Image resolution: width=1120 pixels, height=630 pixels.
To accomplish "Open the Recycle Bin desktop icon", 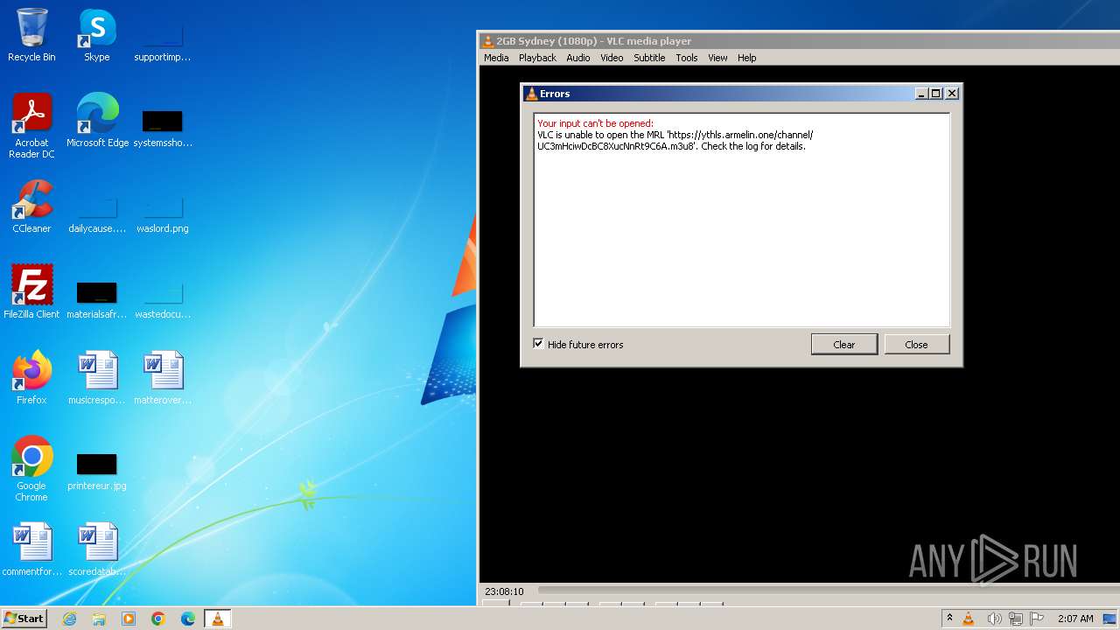I will [31, 35].
